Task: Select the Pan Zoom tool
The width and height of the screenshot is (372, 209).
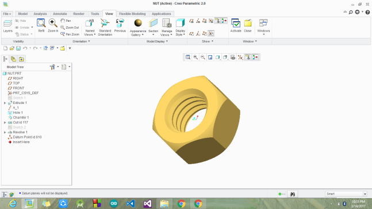Action: (70, 34)
